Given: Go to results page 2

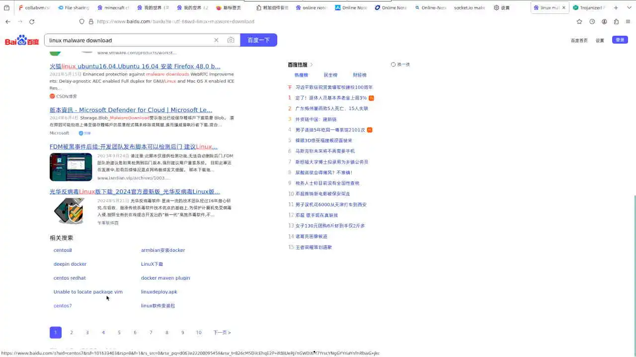Looking at the screenshot, I should (72, 333).
